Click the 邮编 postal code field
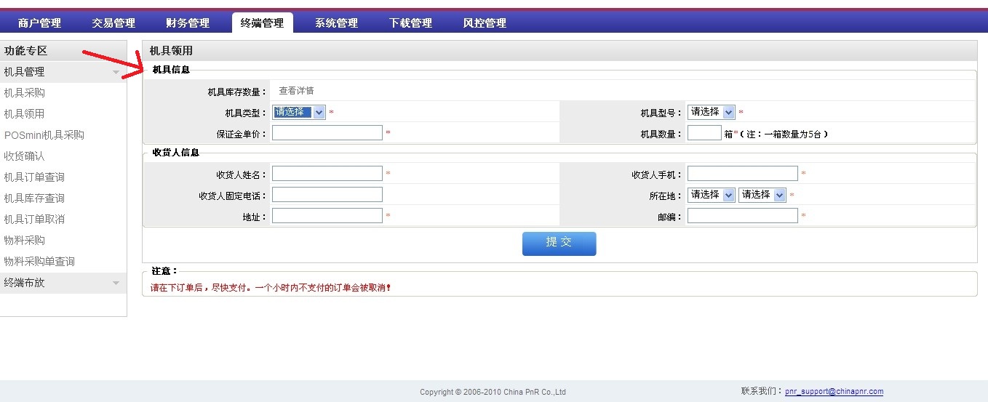988x402 pixels. coord(742,216)
